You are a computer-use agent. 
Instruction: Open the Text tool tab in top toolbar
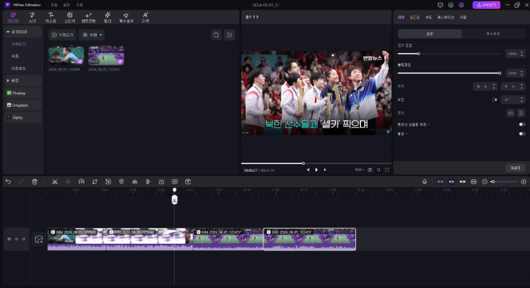point(51,16)
